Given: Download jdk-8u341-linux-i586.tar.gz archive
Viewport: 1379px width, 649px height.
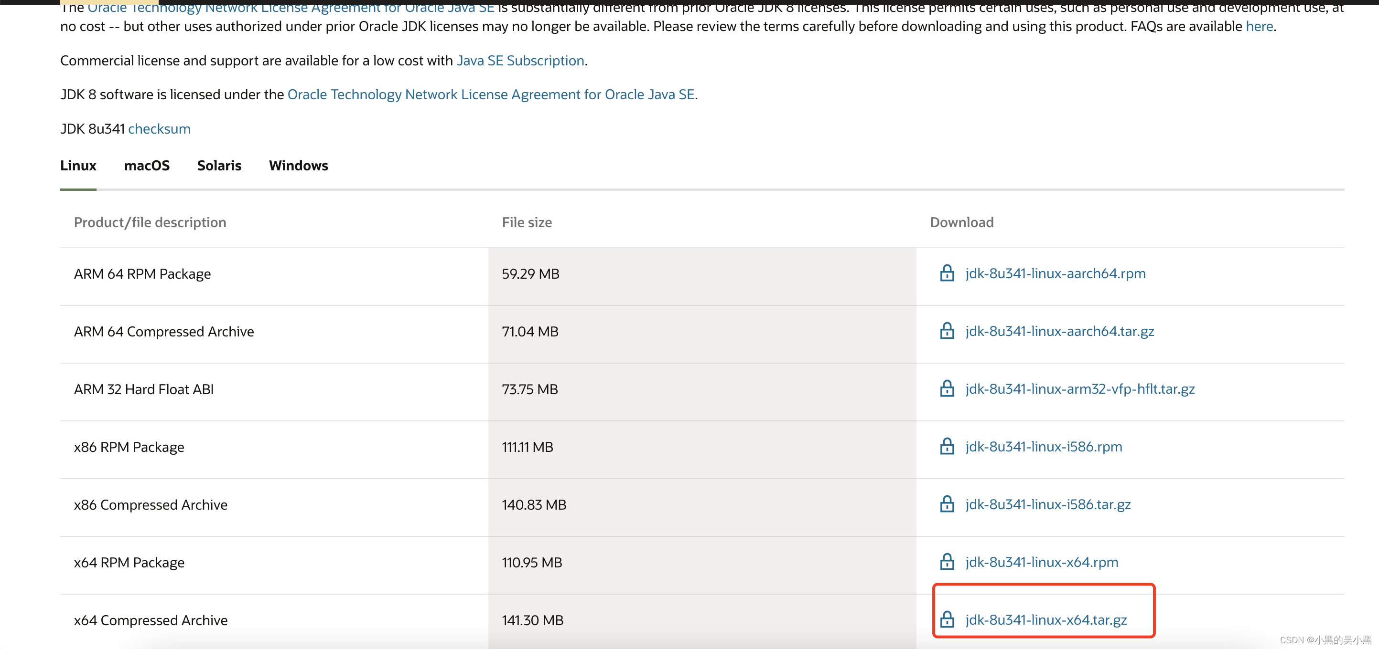Looking at the screenshot, I should coord(1048,504).
